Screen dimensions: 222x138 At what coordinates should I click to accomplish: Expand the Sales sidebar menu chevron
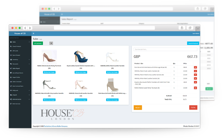point(29,42)
